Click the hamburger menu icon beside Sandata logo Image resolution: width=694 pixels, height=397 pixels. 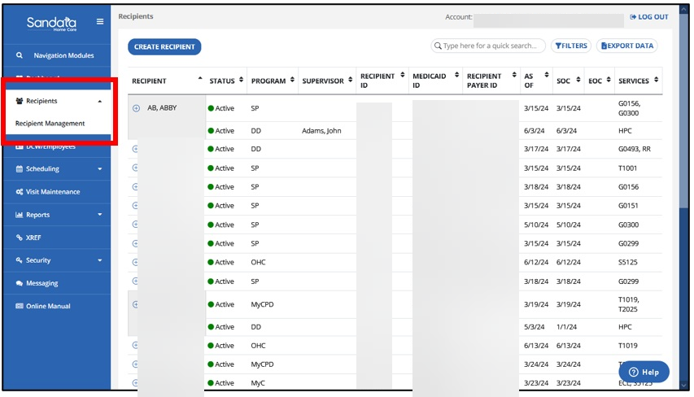(x=100, y=22)
